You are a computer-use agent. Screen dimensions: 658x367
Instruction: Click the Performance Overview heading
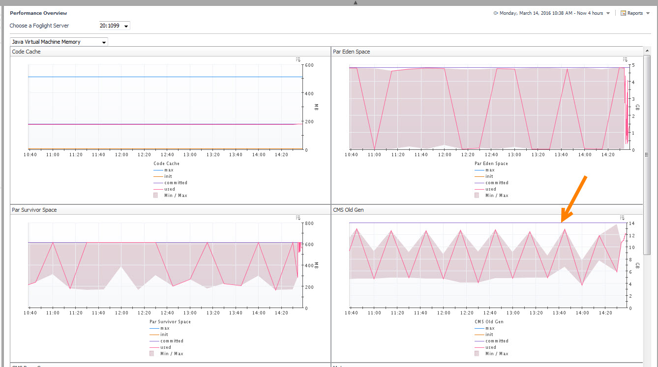(x=38, y=13)
